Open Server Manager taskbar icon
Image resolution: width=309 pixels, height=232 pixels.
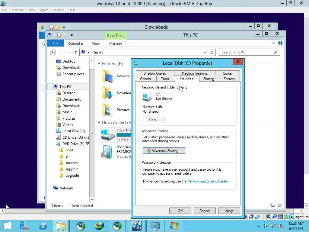(24, 226)
